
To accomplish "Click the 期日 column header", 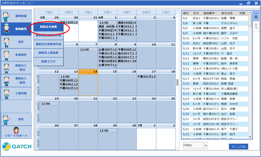I will pos(186,13).
